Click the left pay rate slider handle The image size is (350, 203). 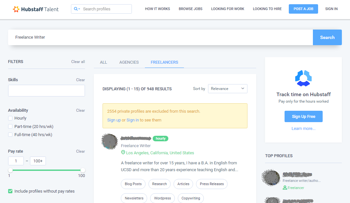[10, 170]
